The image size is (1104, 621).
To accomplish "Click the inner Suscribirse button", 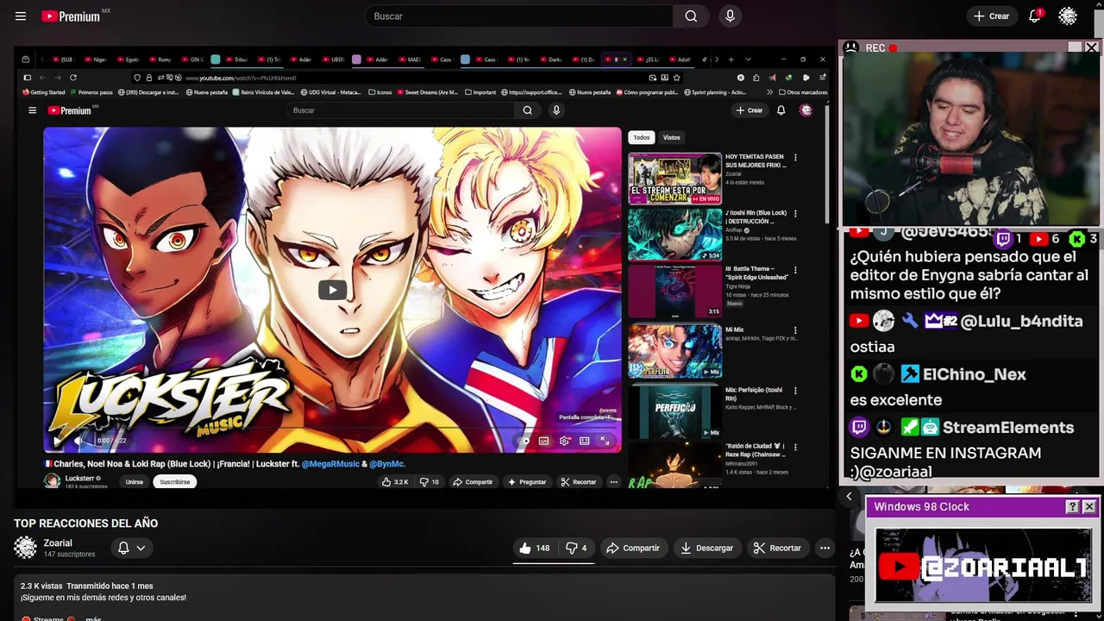I will pos(174,482).
